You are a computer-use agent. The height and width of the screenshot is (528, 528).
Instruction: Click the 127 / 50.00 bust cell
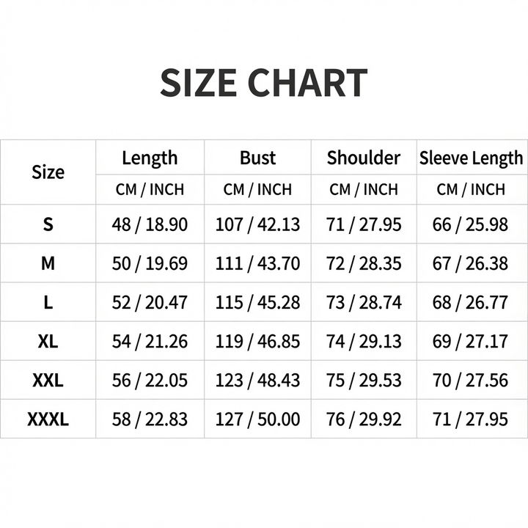pyautogui.click(x=257, y=419)
